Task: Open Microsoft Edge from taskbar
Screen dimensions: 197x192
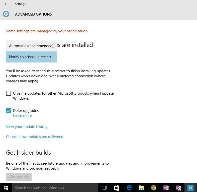Action: click(x=129, y=188)
